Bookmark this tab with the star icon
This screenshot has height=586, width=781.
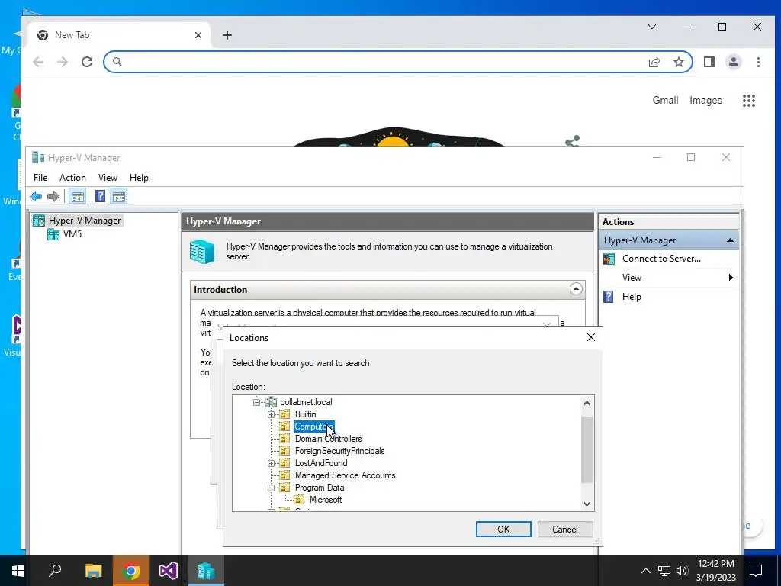click(x=678, y=62)
